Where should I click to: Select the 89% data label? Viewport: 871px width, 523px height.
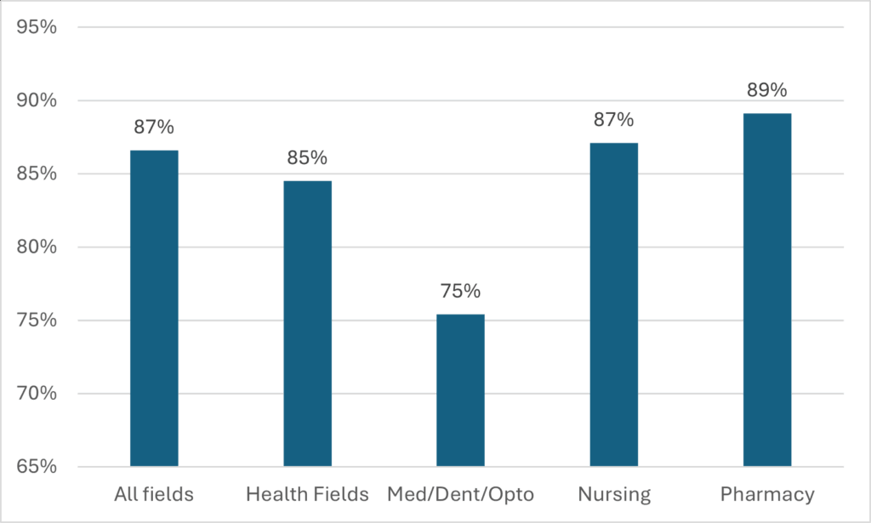766,90
